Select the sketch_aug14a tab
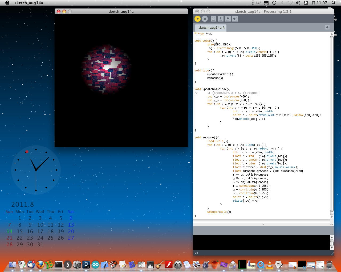Screen dimensions: 341x272 (211, 28)
